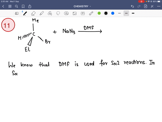Viewport: 162px width, 122px height.
Task: Open the page thumbnails grid view
Action: 10,6
